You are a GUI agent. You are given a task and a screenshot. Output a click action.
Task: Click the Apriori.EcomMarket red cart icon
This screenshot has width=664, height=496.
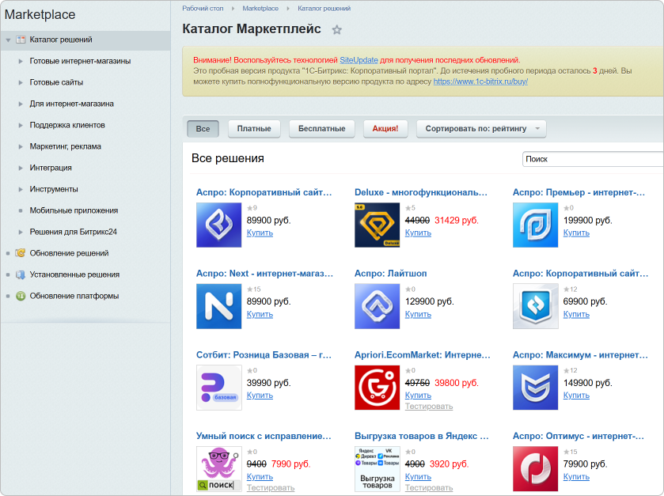[377, 388]
